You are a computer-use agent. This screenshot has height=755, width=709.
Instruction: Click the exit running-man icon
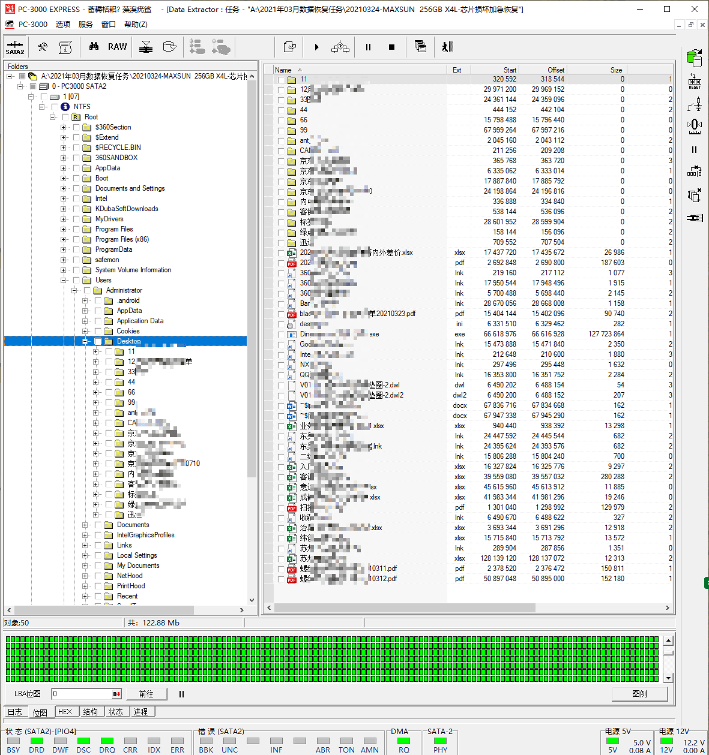point(447,47)
